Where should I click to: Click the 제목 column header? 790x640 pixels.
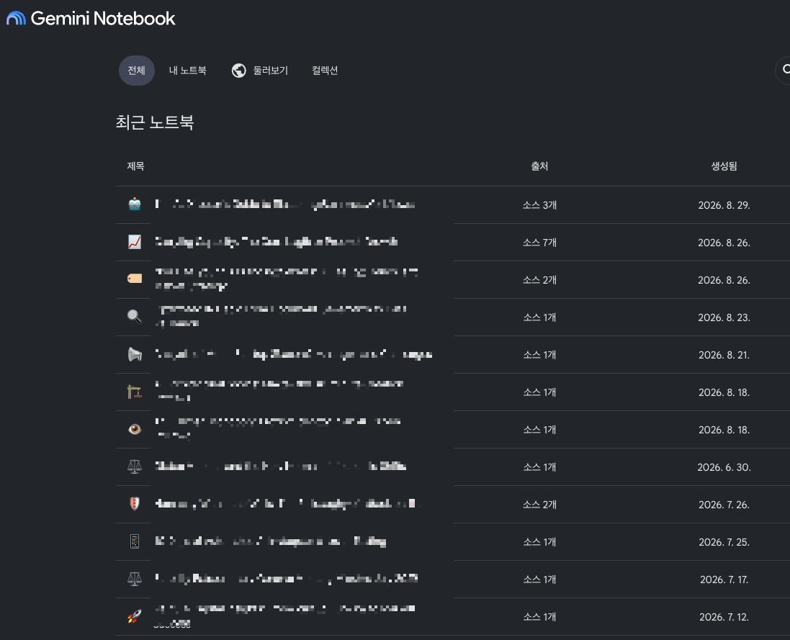tap(135, 166)
